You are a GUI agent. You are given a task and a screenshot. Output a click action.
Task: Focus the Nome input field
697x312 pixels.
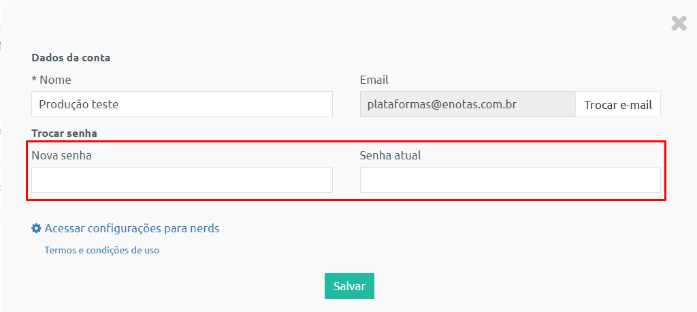tap(182, 104)
